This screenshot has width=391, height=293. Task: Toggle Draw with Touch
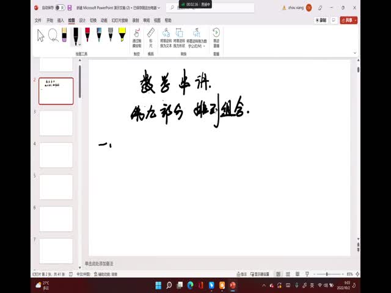coord(137,38)
